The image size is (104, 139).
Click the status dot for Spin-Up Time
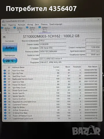click(x=5, y=73)
